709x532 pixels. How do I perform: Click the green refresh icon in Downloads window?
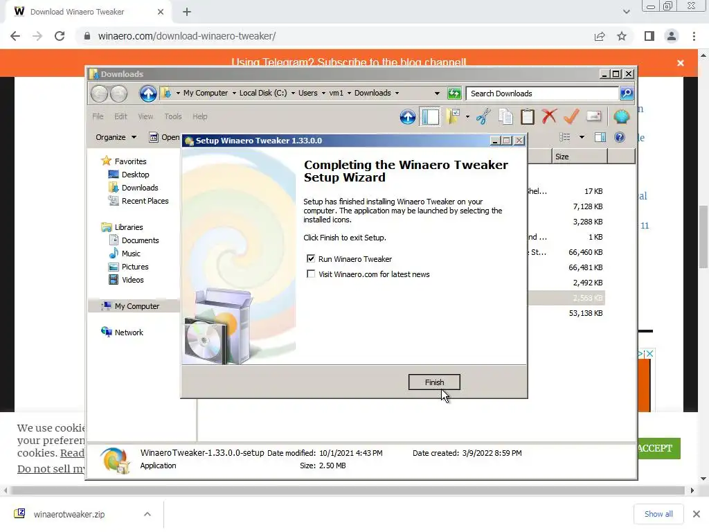click(454, 94)
